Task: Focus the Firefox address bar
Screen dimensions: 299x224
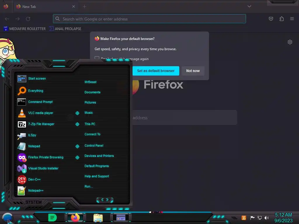Action: (x=149, y=19)
